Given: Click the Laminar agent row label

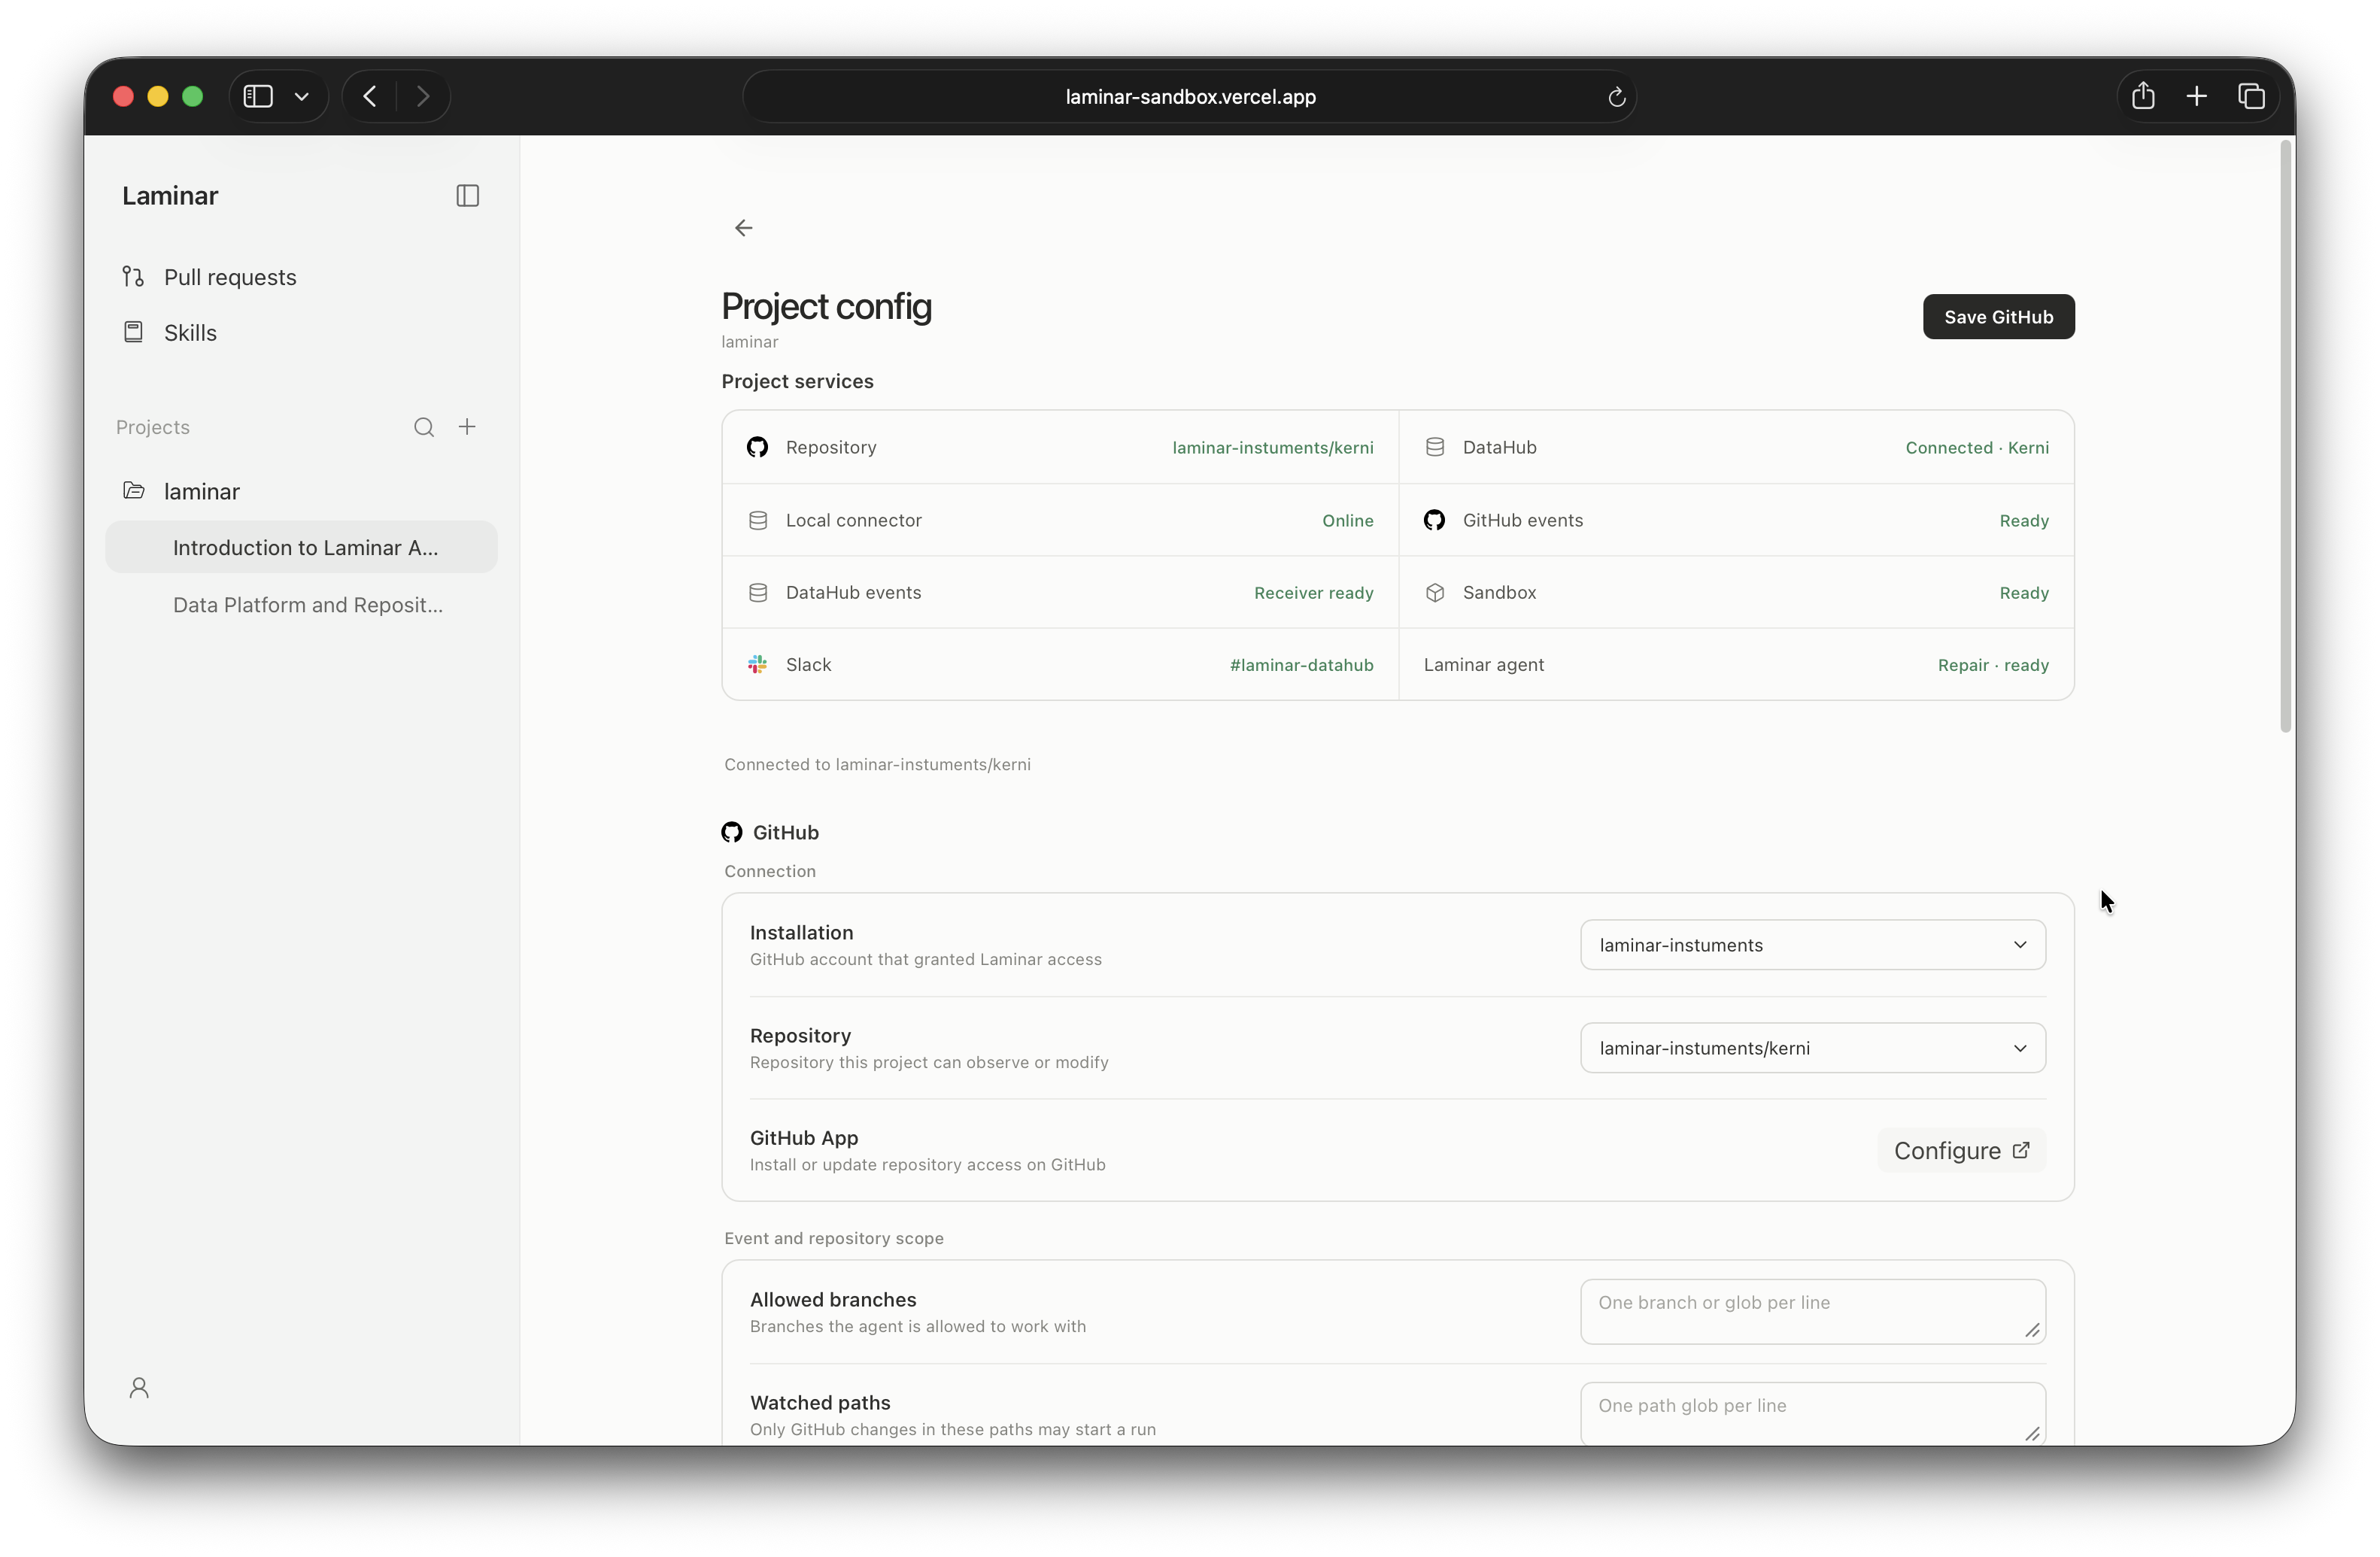Looking at the screenshot, I should pos(1483,665).
